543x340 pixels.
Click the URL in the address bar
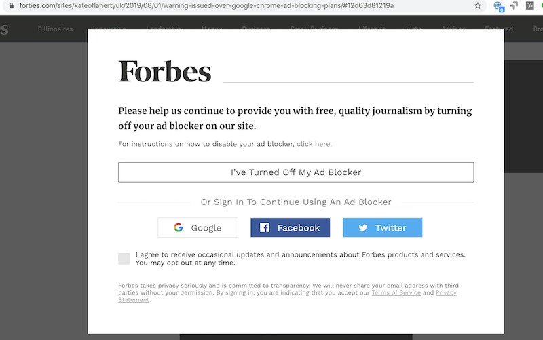coord(206,5)
